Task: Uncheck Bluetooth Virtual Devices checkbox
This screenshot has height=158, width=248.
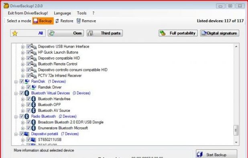Action: pyautogui.click(x=22, y=93)
